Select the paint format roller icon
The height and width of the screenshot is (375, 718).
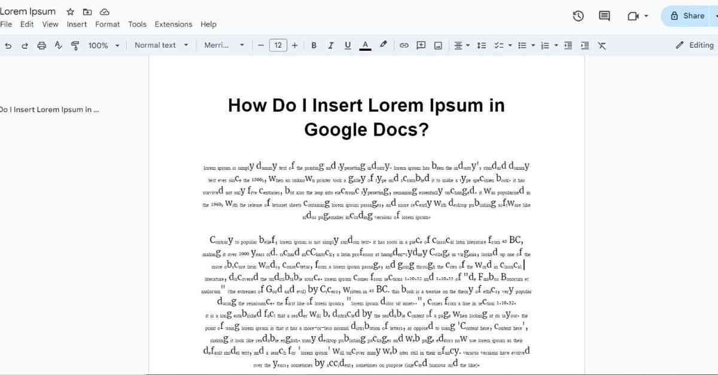[x=75, y=45]
